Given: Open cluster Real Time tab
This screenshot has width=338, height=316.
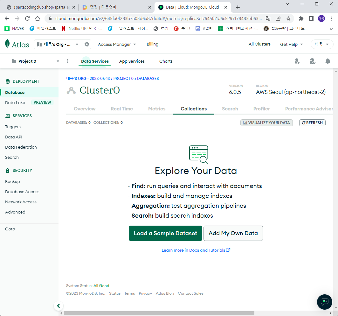Looking at the screenshot, I should (122, 109).
